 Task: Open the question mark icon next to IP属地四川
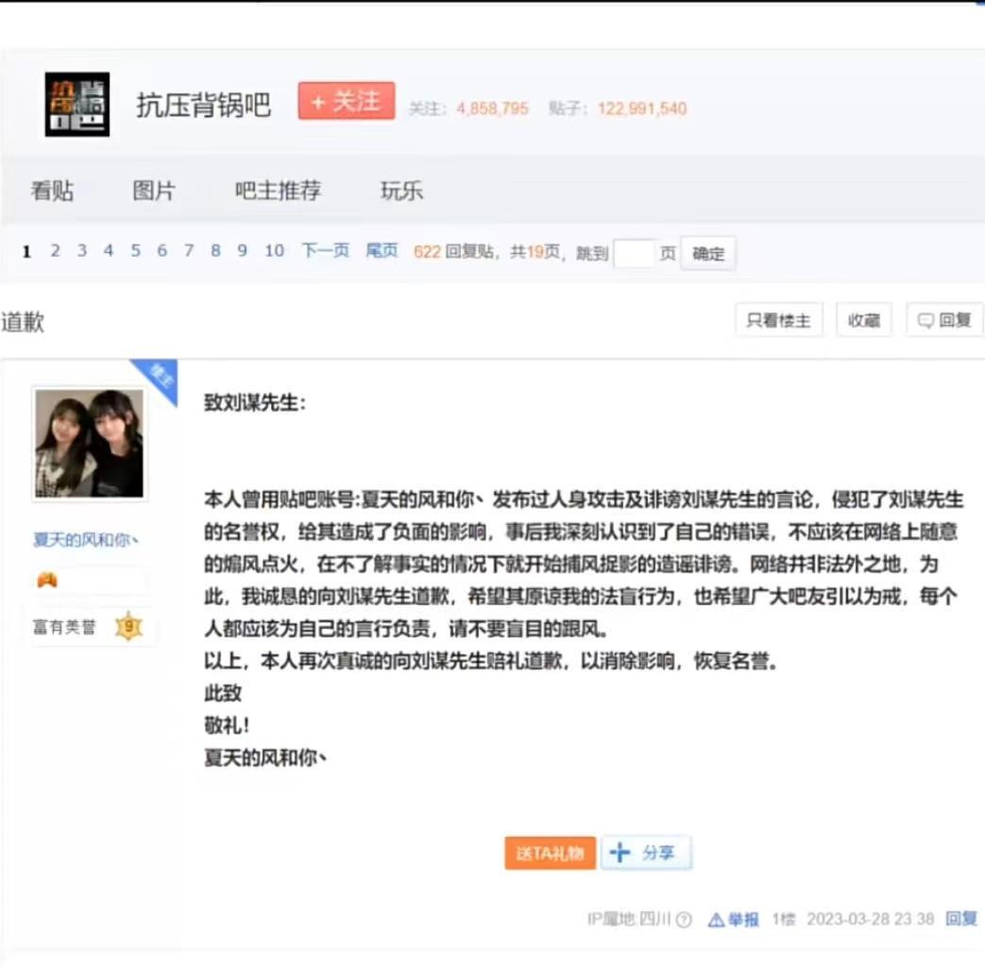pos(684,919)
